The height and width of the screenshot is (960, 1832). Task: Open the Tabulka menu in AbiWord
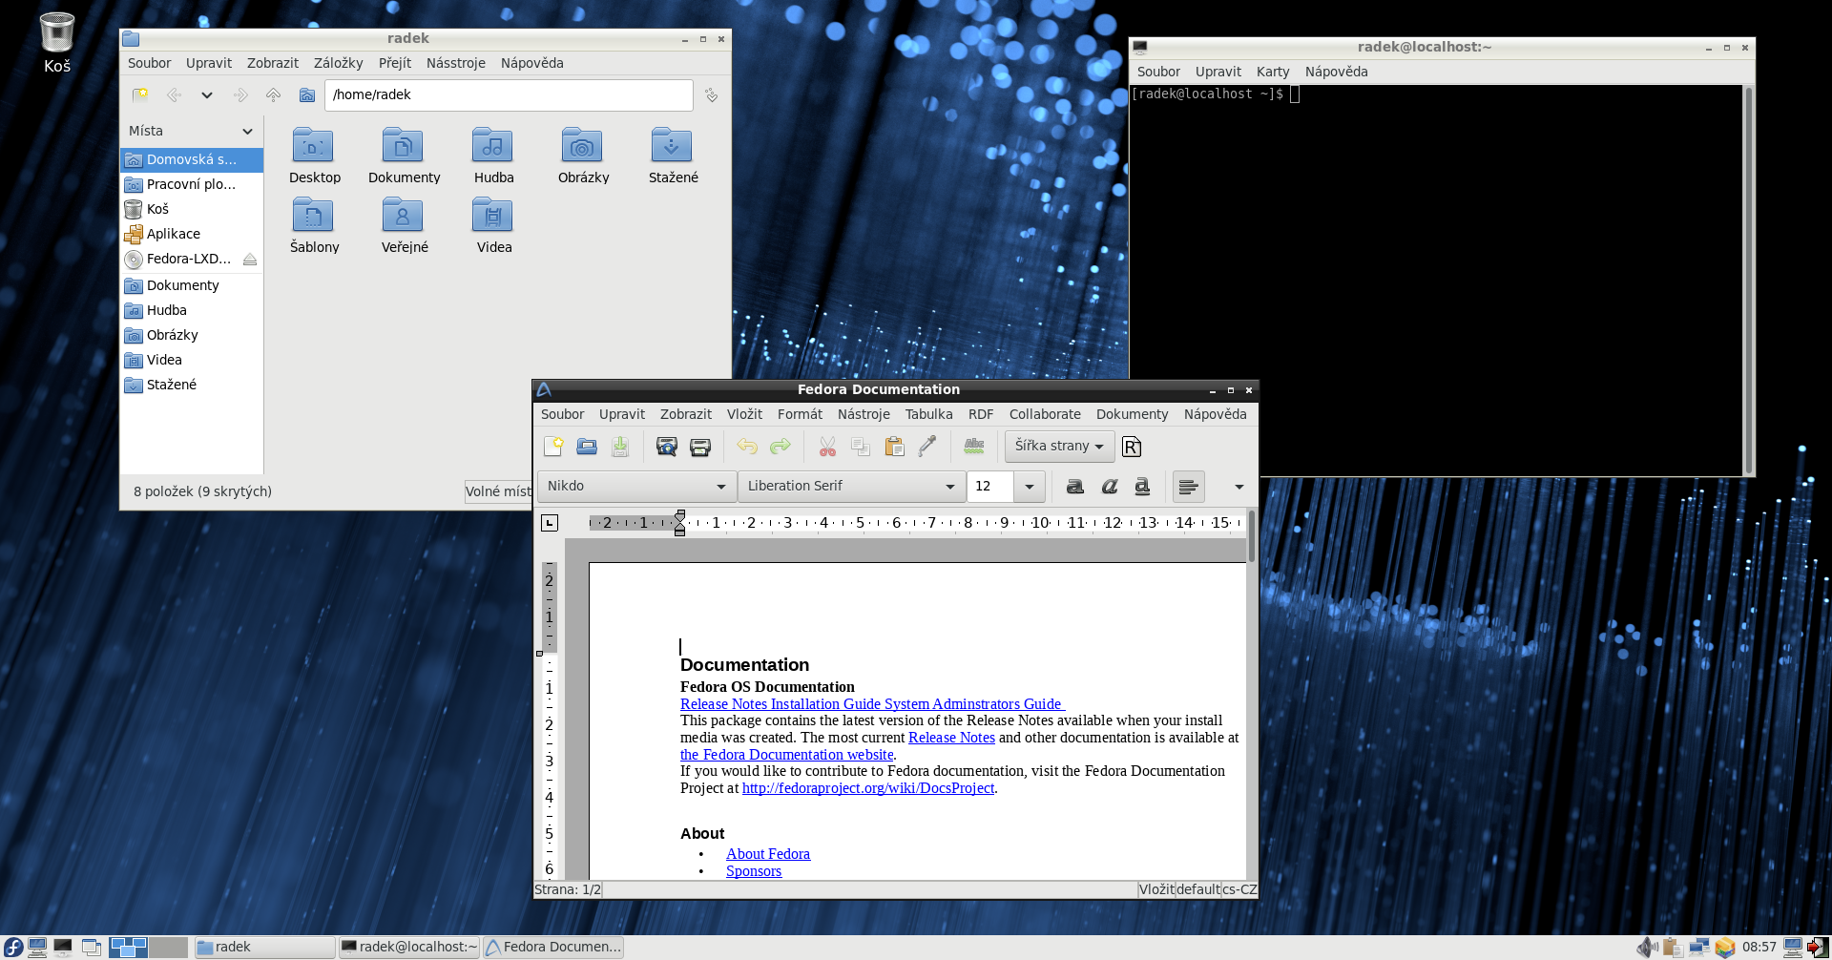pyautogui.click(x=928, y=414)
